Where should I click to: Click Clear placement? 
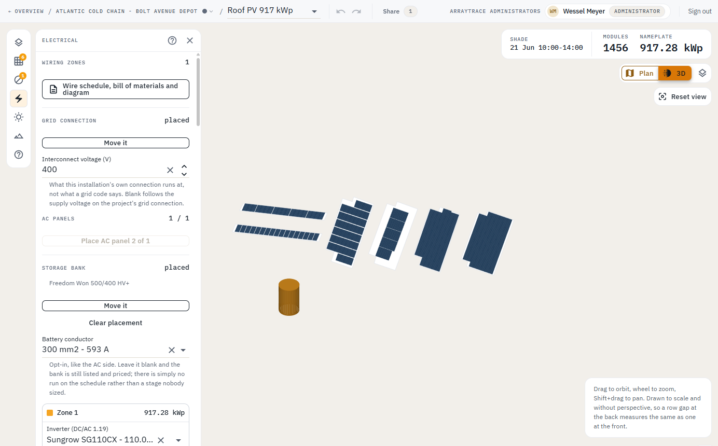coord(116,323)
